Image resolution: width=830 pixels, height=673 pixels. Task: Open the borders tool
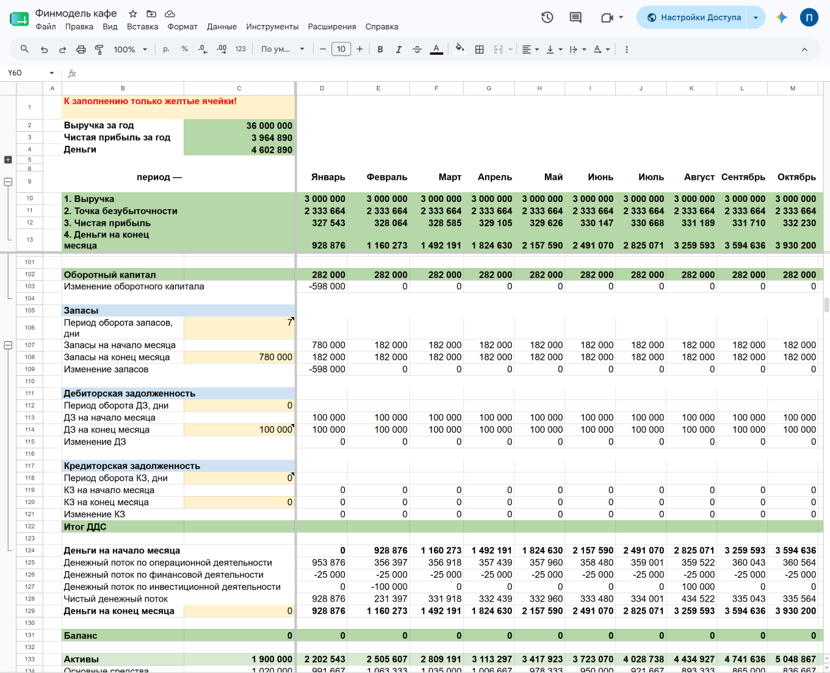click(480, 49)
